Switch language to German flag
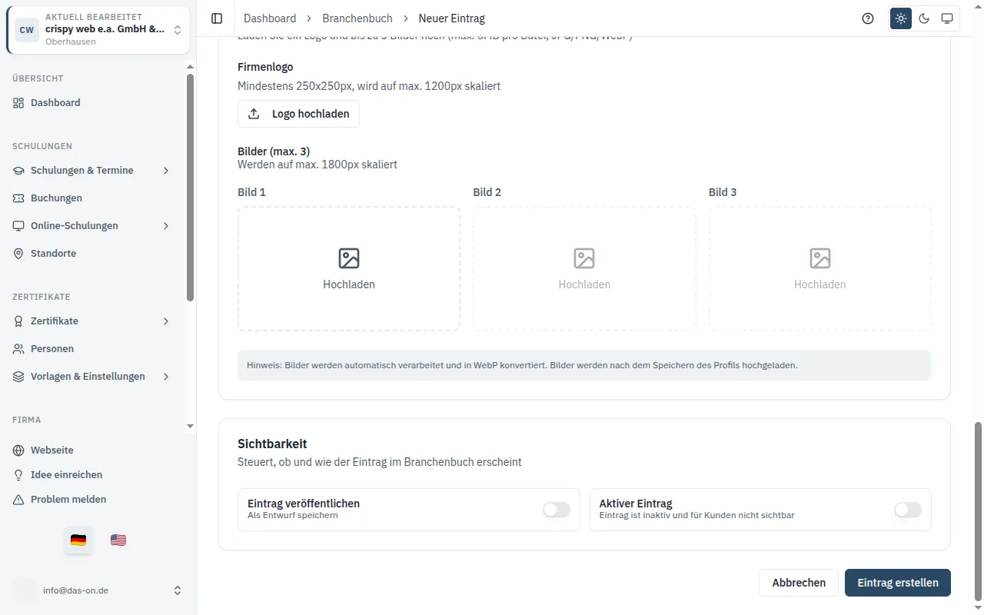The image size is (984, 615). [x=78, y=540]
